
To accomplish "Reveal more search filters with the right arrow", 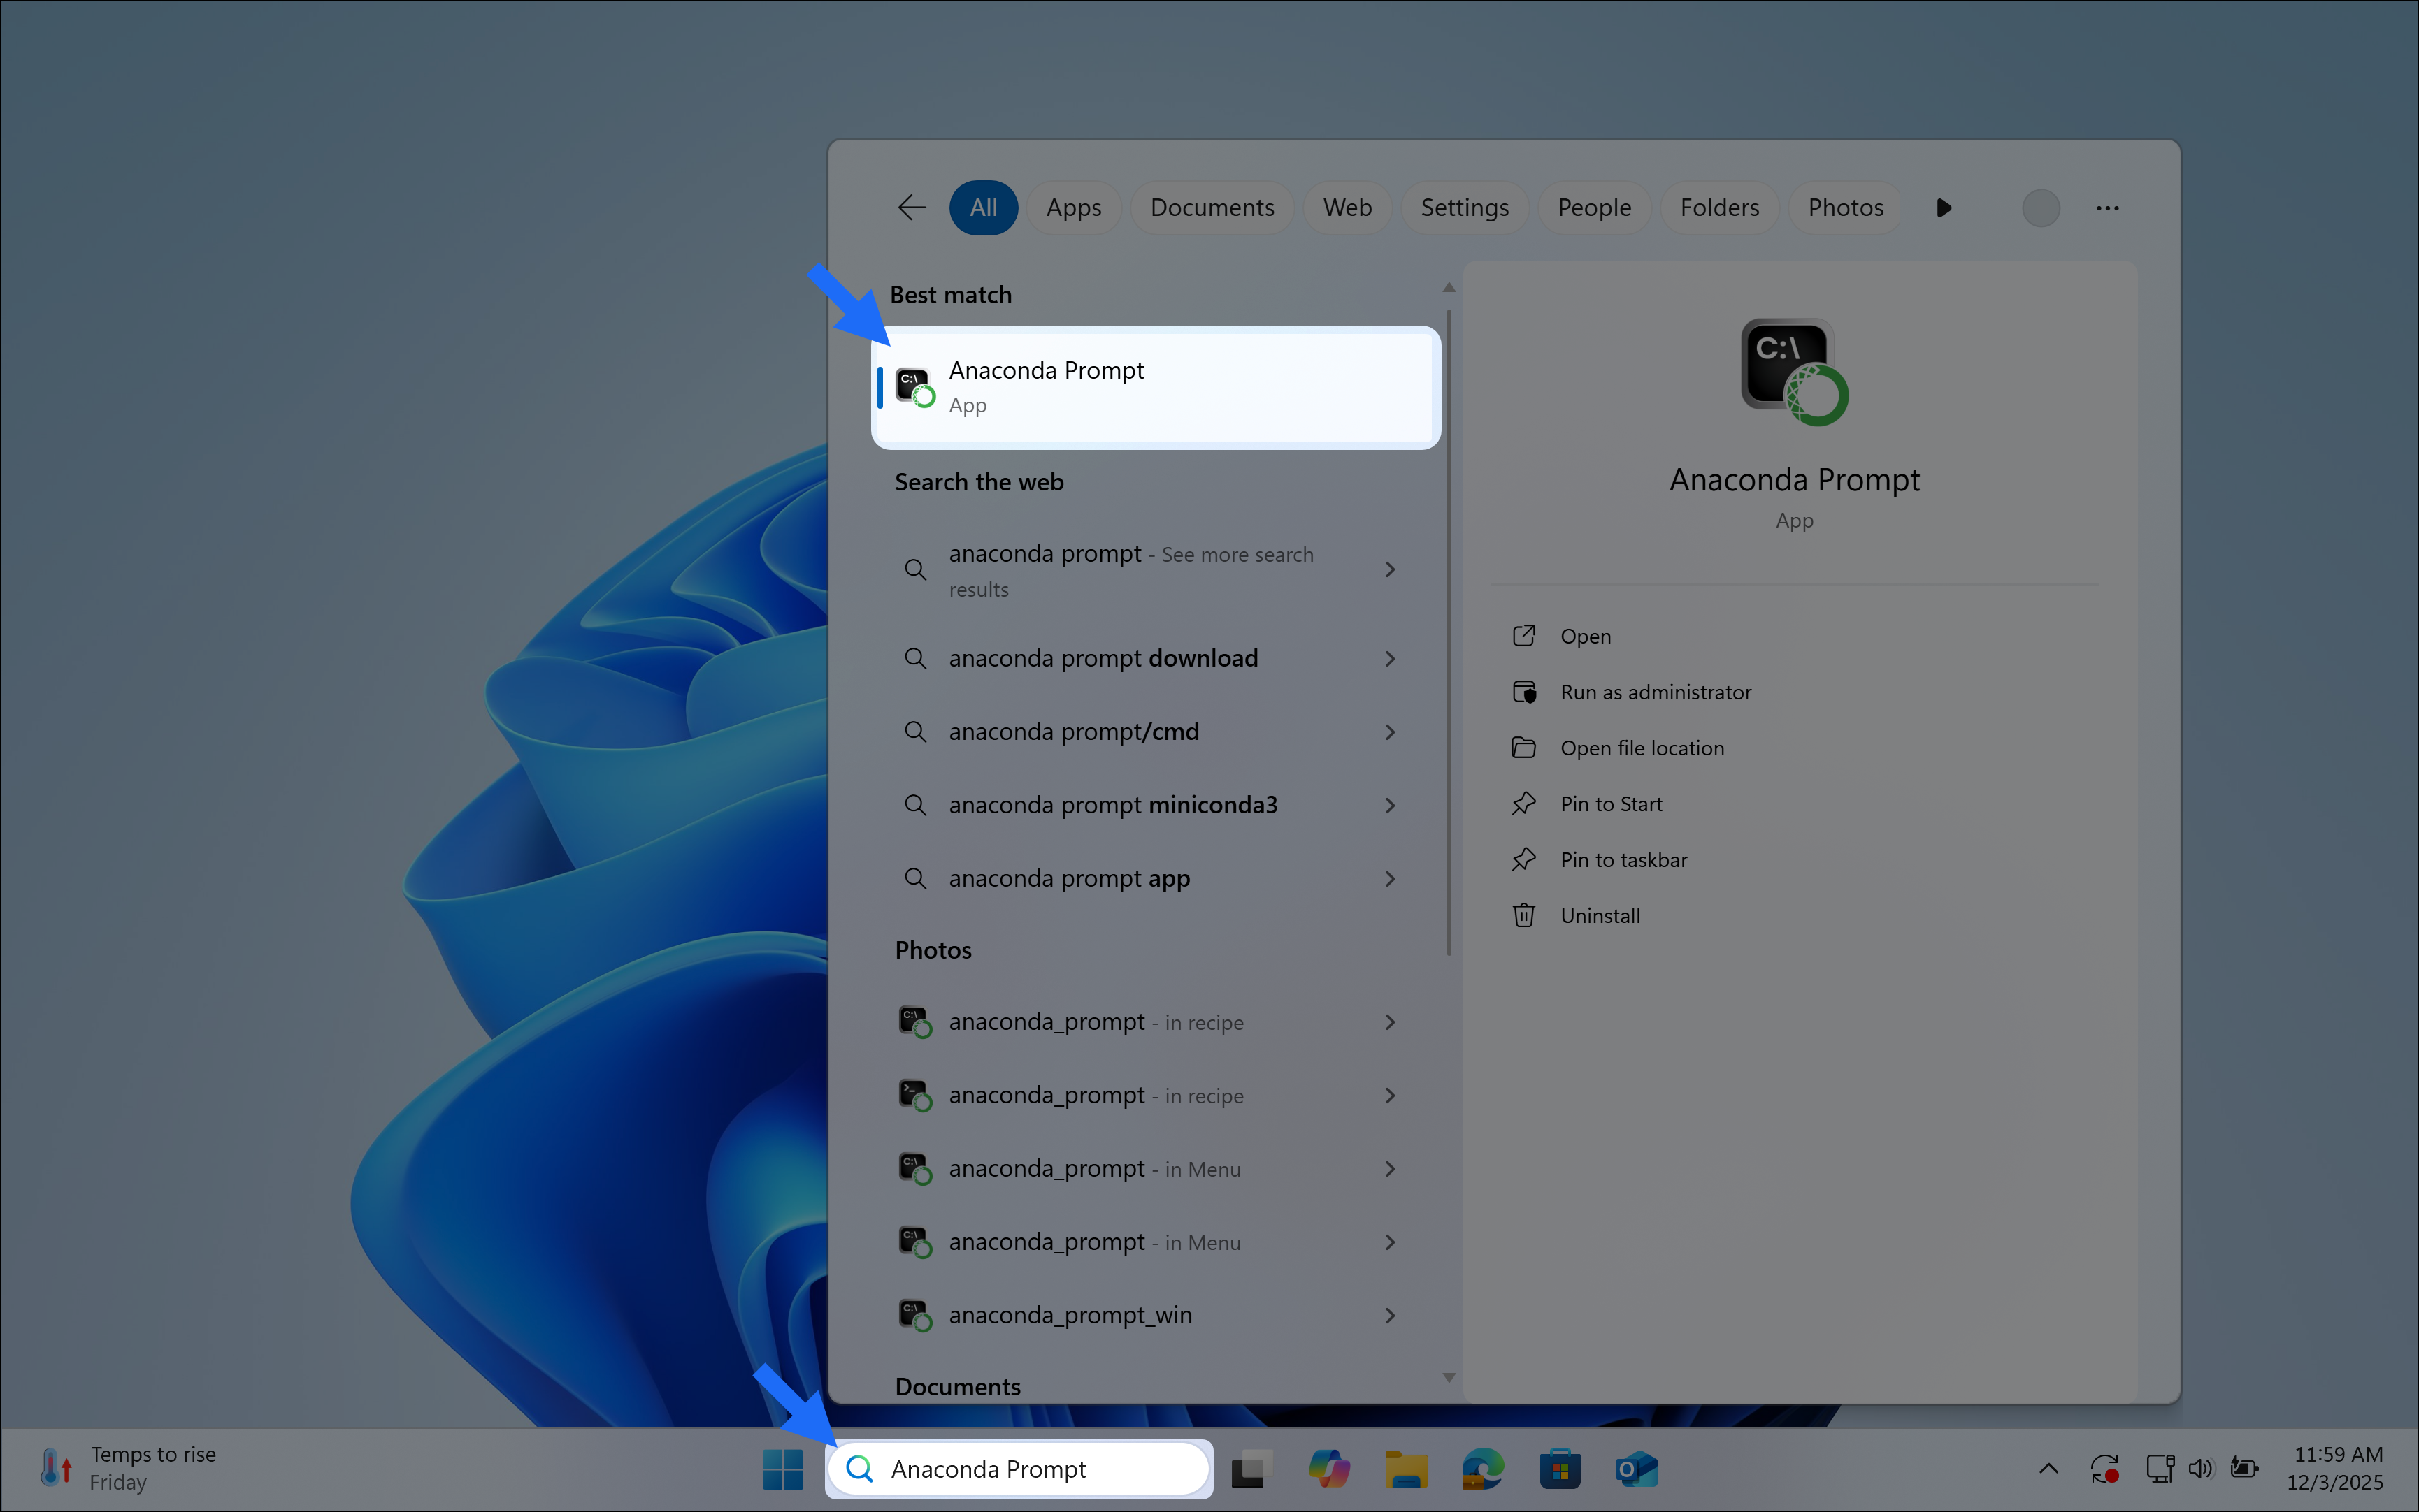I will [1944, 207].
